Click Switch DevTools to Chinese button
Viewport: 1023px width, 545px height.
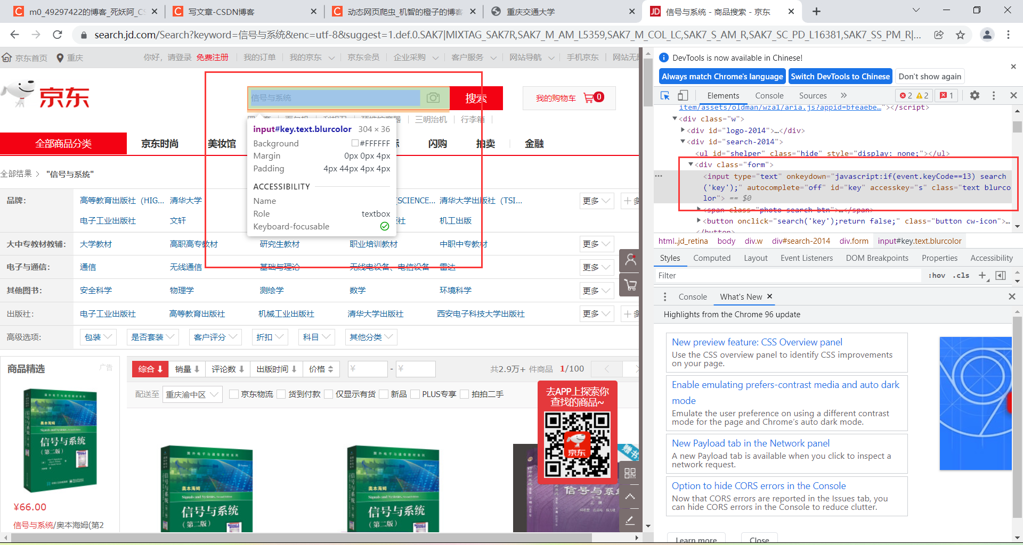840,76
